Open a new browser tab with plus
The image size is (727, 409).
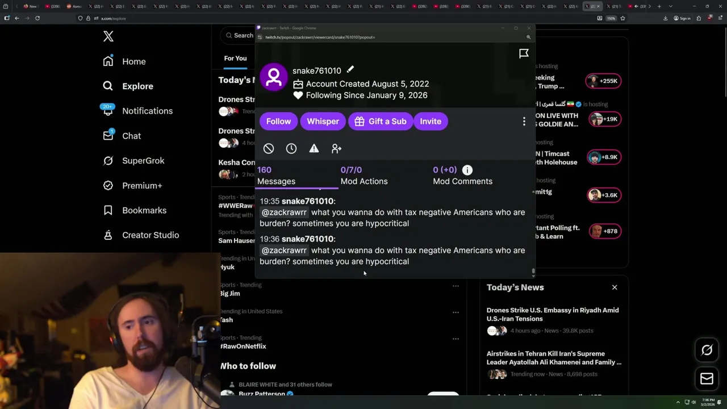tap(659, 6)
